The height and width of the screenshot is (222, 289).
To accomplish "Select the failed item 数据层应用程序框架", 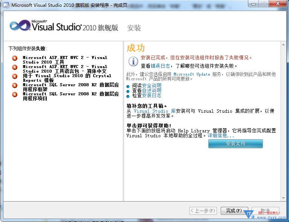I will point(71,87).
